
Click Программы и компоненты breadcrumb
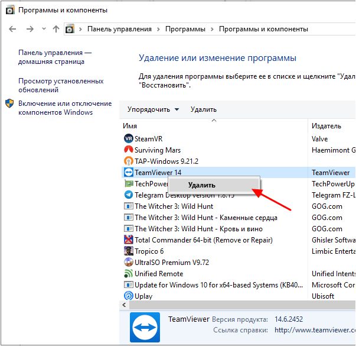[263, 29]
